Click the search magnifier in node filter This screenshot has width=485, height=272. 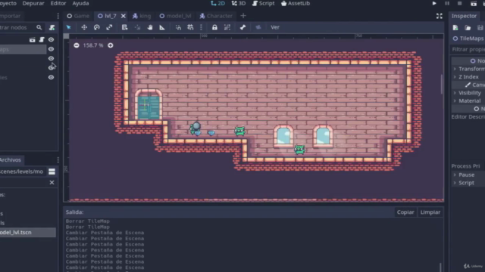39,27
